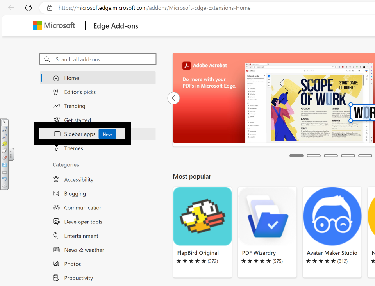Image resolution: width=375 pixels, height=286 pixels.
Task: Show previous banner with left chevron
Action: click(173, 98)
